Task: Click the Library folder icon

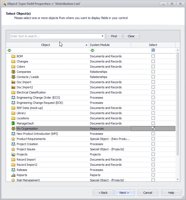Action: tap(13, 113)
